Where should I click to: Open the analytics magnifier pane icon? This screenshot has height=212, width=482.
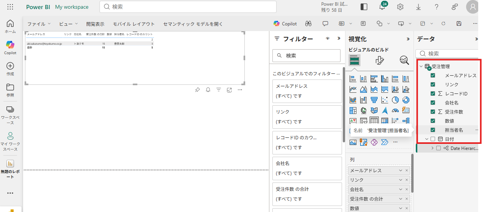click(x=404, y=60)
